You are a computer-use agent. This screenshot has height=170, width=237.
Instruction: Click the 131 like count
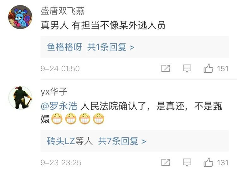[x=222, y=163]
